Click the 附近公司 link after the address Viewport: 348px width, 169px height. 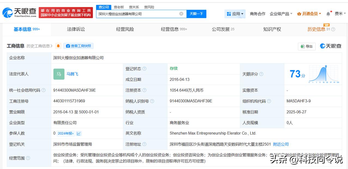click(x=281, y=144)
